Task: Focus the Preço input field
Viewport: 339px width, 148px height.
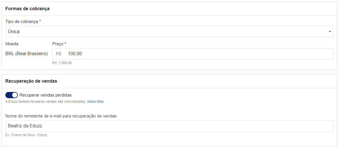Action: coord(198,54)
